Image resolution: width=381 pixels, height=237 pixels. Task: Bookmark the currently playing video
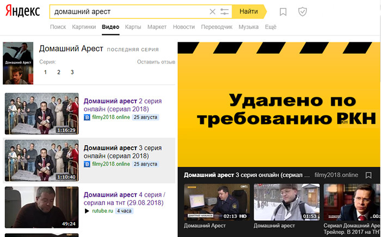(x=368, y=175)
